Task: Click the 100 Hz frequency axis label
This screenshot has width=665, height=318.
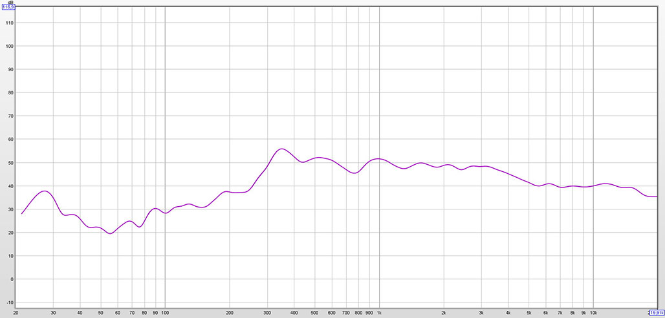Action: [165, 312]
